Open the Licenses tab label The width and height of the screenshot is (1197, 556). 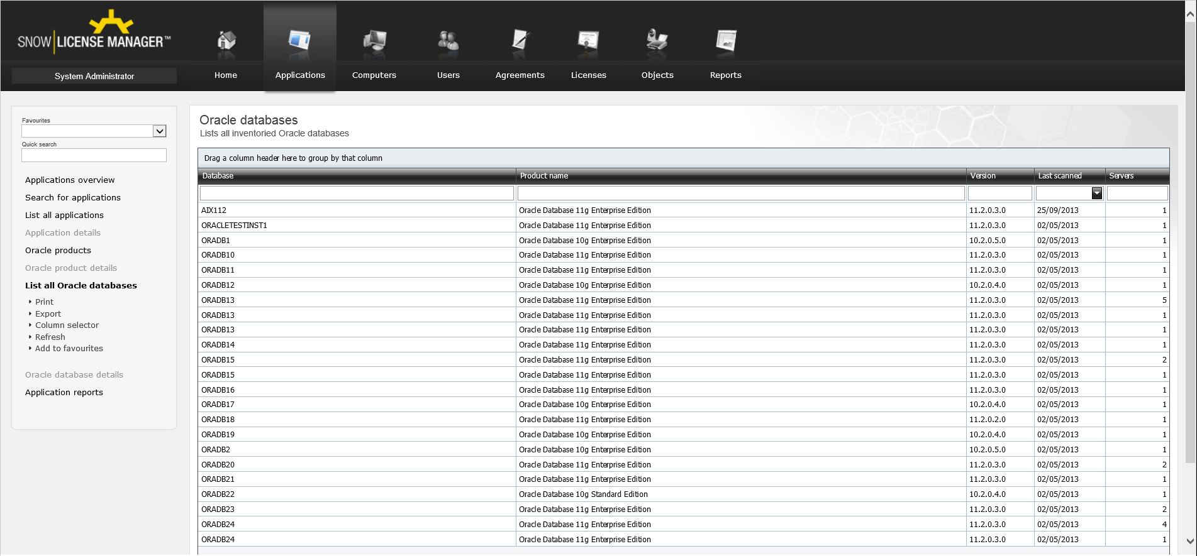(x=589, y=75)
